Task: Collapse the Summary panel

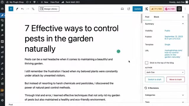Action: pyautogui.click(x=183, y=24)
